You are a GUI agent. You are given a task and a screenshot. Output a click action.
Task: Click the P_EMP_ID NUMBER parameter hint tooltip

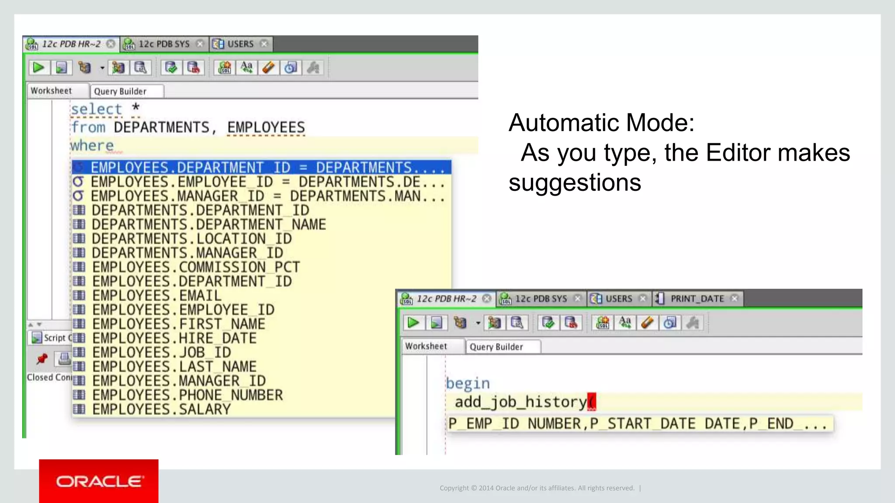(640, 424)
